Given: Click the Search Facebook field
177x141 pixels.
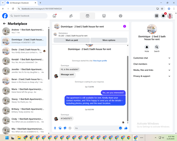Looking at the screenshot, I should (28, 16).
